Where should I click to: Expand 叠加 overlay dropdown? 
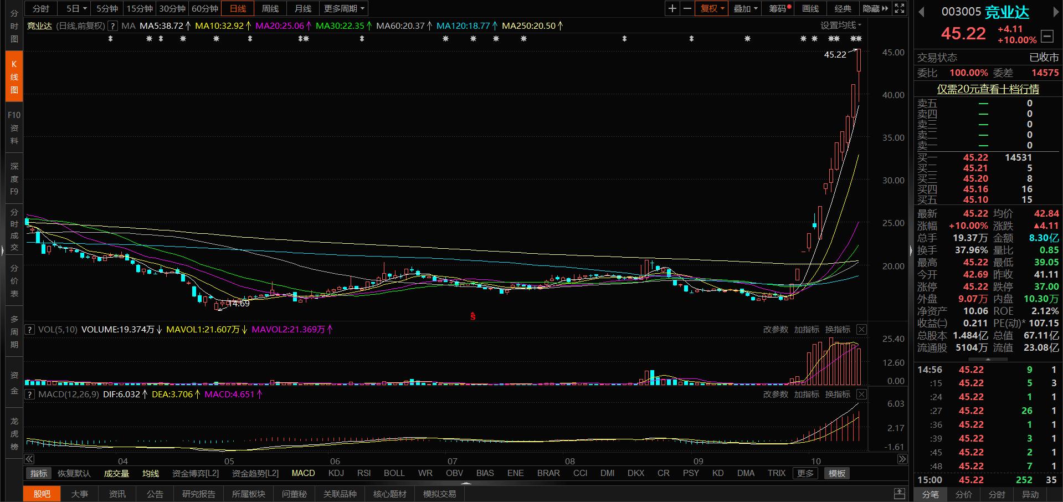(745, 8)
